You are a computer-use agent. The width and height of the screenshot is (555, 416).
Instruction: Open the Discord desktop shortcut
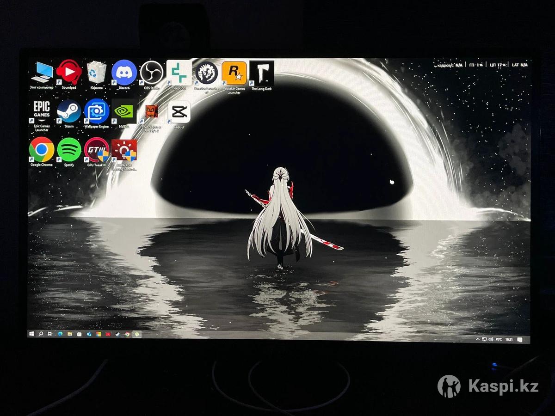click(x=124, y=73)
